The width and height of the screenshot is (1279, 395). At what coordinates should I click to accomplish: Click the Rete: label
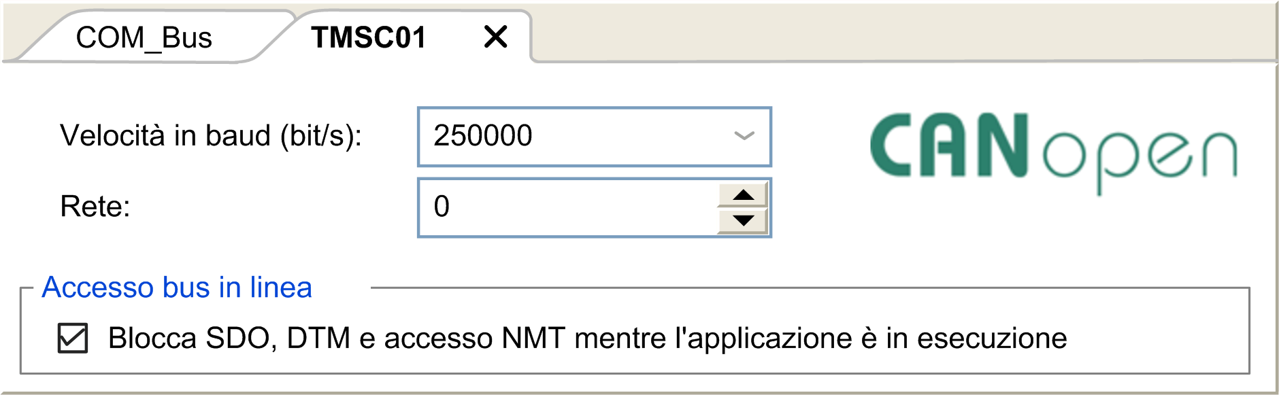95,206
